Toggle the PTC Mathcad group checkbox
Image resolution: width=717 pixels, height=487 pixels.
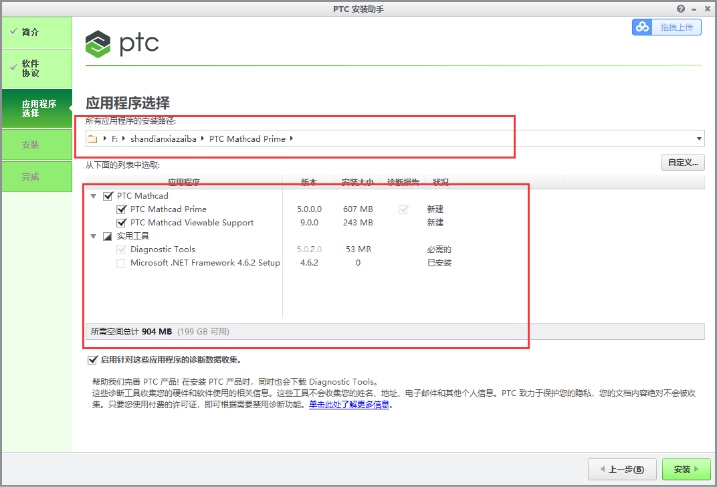pyautogui.click(x=108, y=196)
